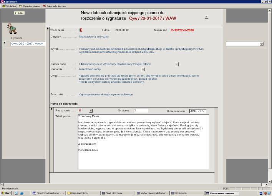Click the vertical scrollbar up arrow
This screenshot has width=272, height=196.
click(x=270, y=11)
